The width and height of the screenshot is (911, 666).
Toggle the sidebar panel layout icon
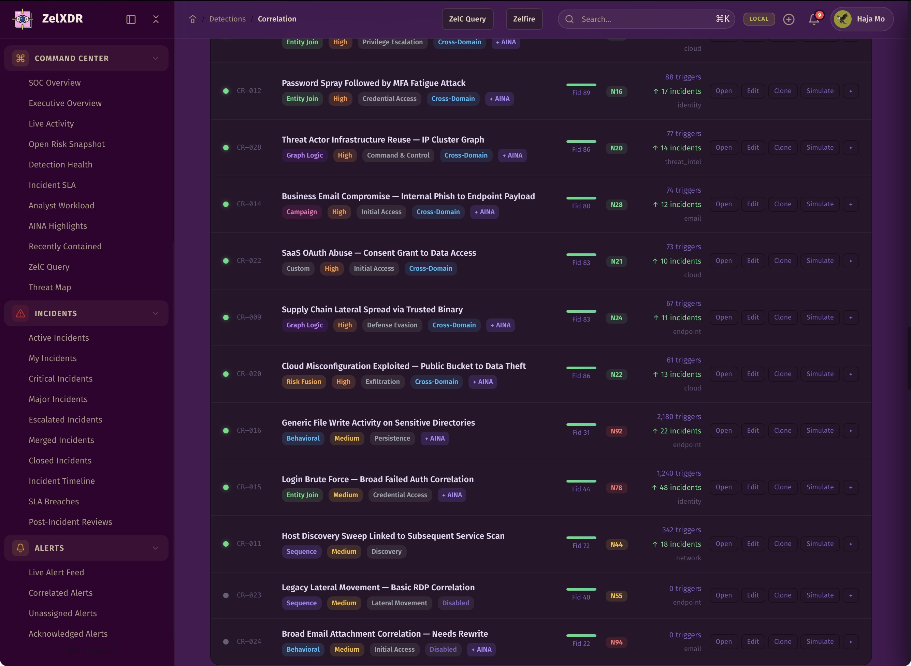pos(131,19)
